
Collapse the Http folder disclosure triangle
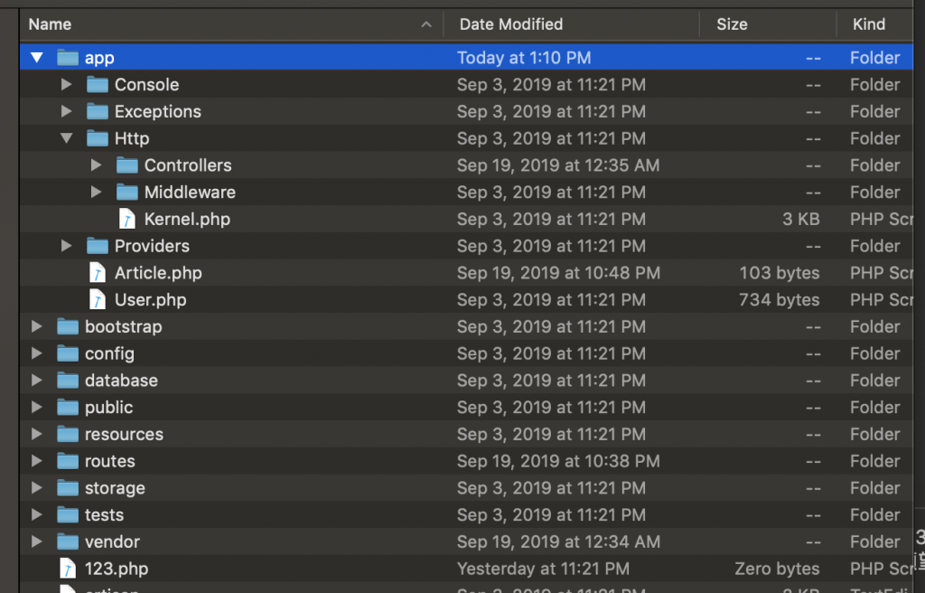66,138
